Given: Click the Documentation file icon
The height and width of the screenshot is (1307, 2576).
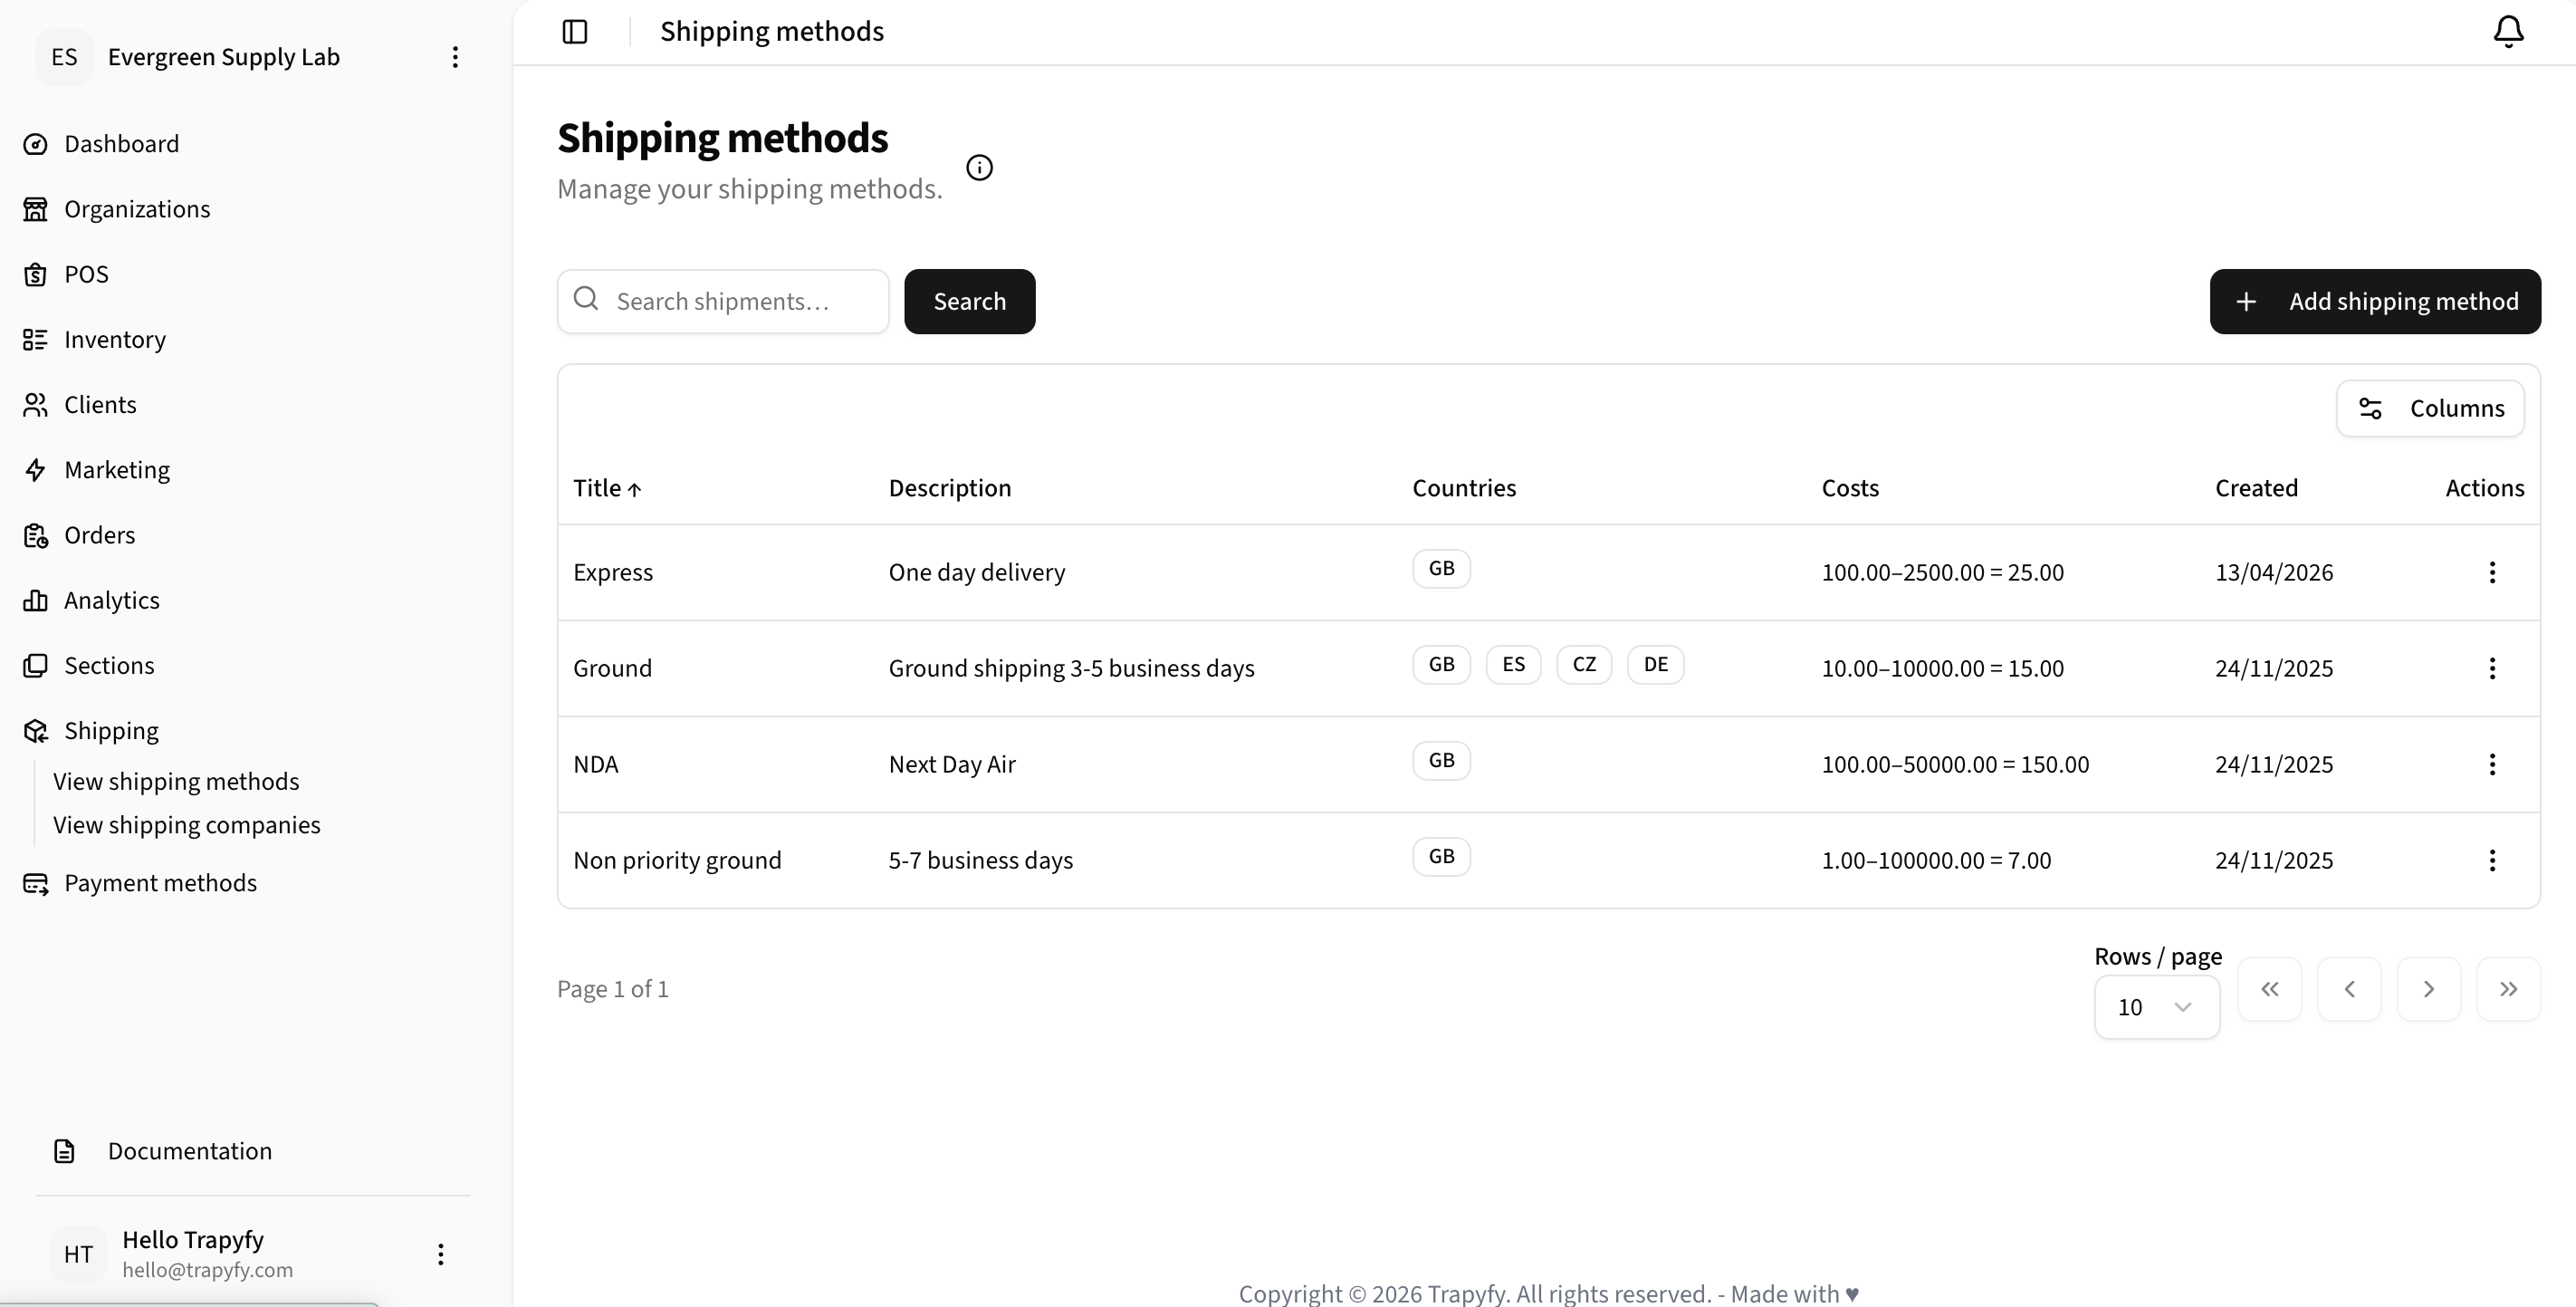Looking at the screenshot, I should [64, 1151].
